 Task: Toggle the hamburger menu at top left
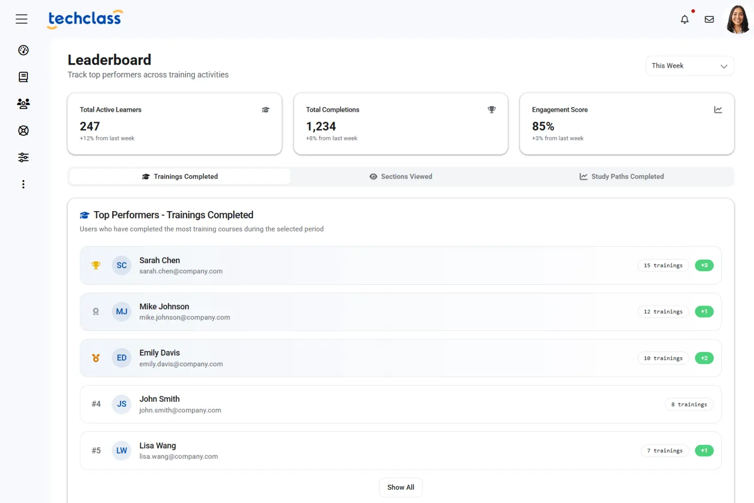22,19
